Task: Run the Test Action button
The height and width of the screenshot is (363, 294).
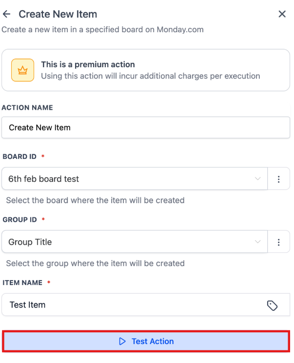Action: coord(146,341)
